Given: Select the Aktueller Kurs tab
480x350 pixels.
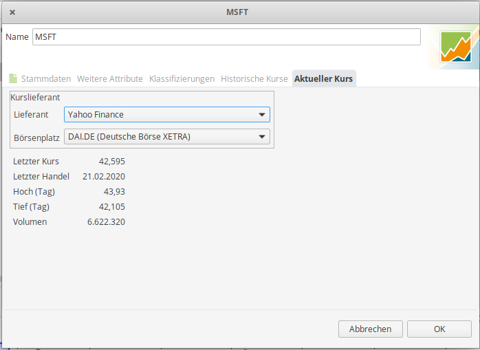Looking at the screenshot, I should pyautogui.click(x=324, y=78).
